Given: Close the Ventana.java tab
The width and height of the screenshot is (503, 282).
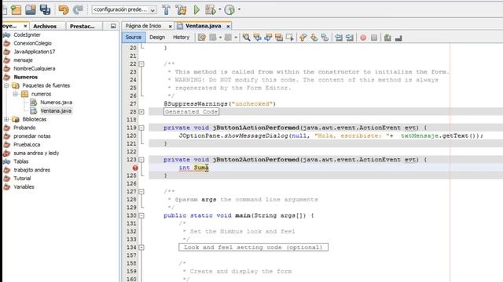Looking at the screenshot, I should click(x=228, y=26).
